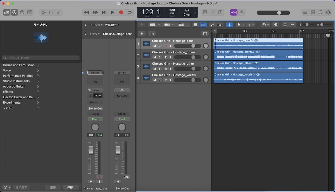Open Smart Controls dial icon
The width and height of the screenshot is (335, 192).
(43, 12)
